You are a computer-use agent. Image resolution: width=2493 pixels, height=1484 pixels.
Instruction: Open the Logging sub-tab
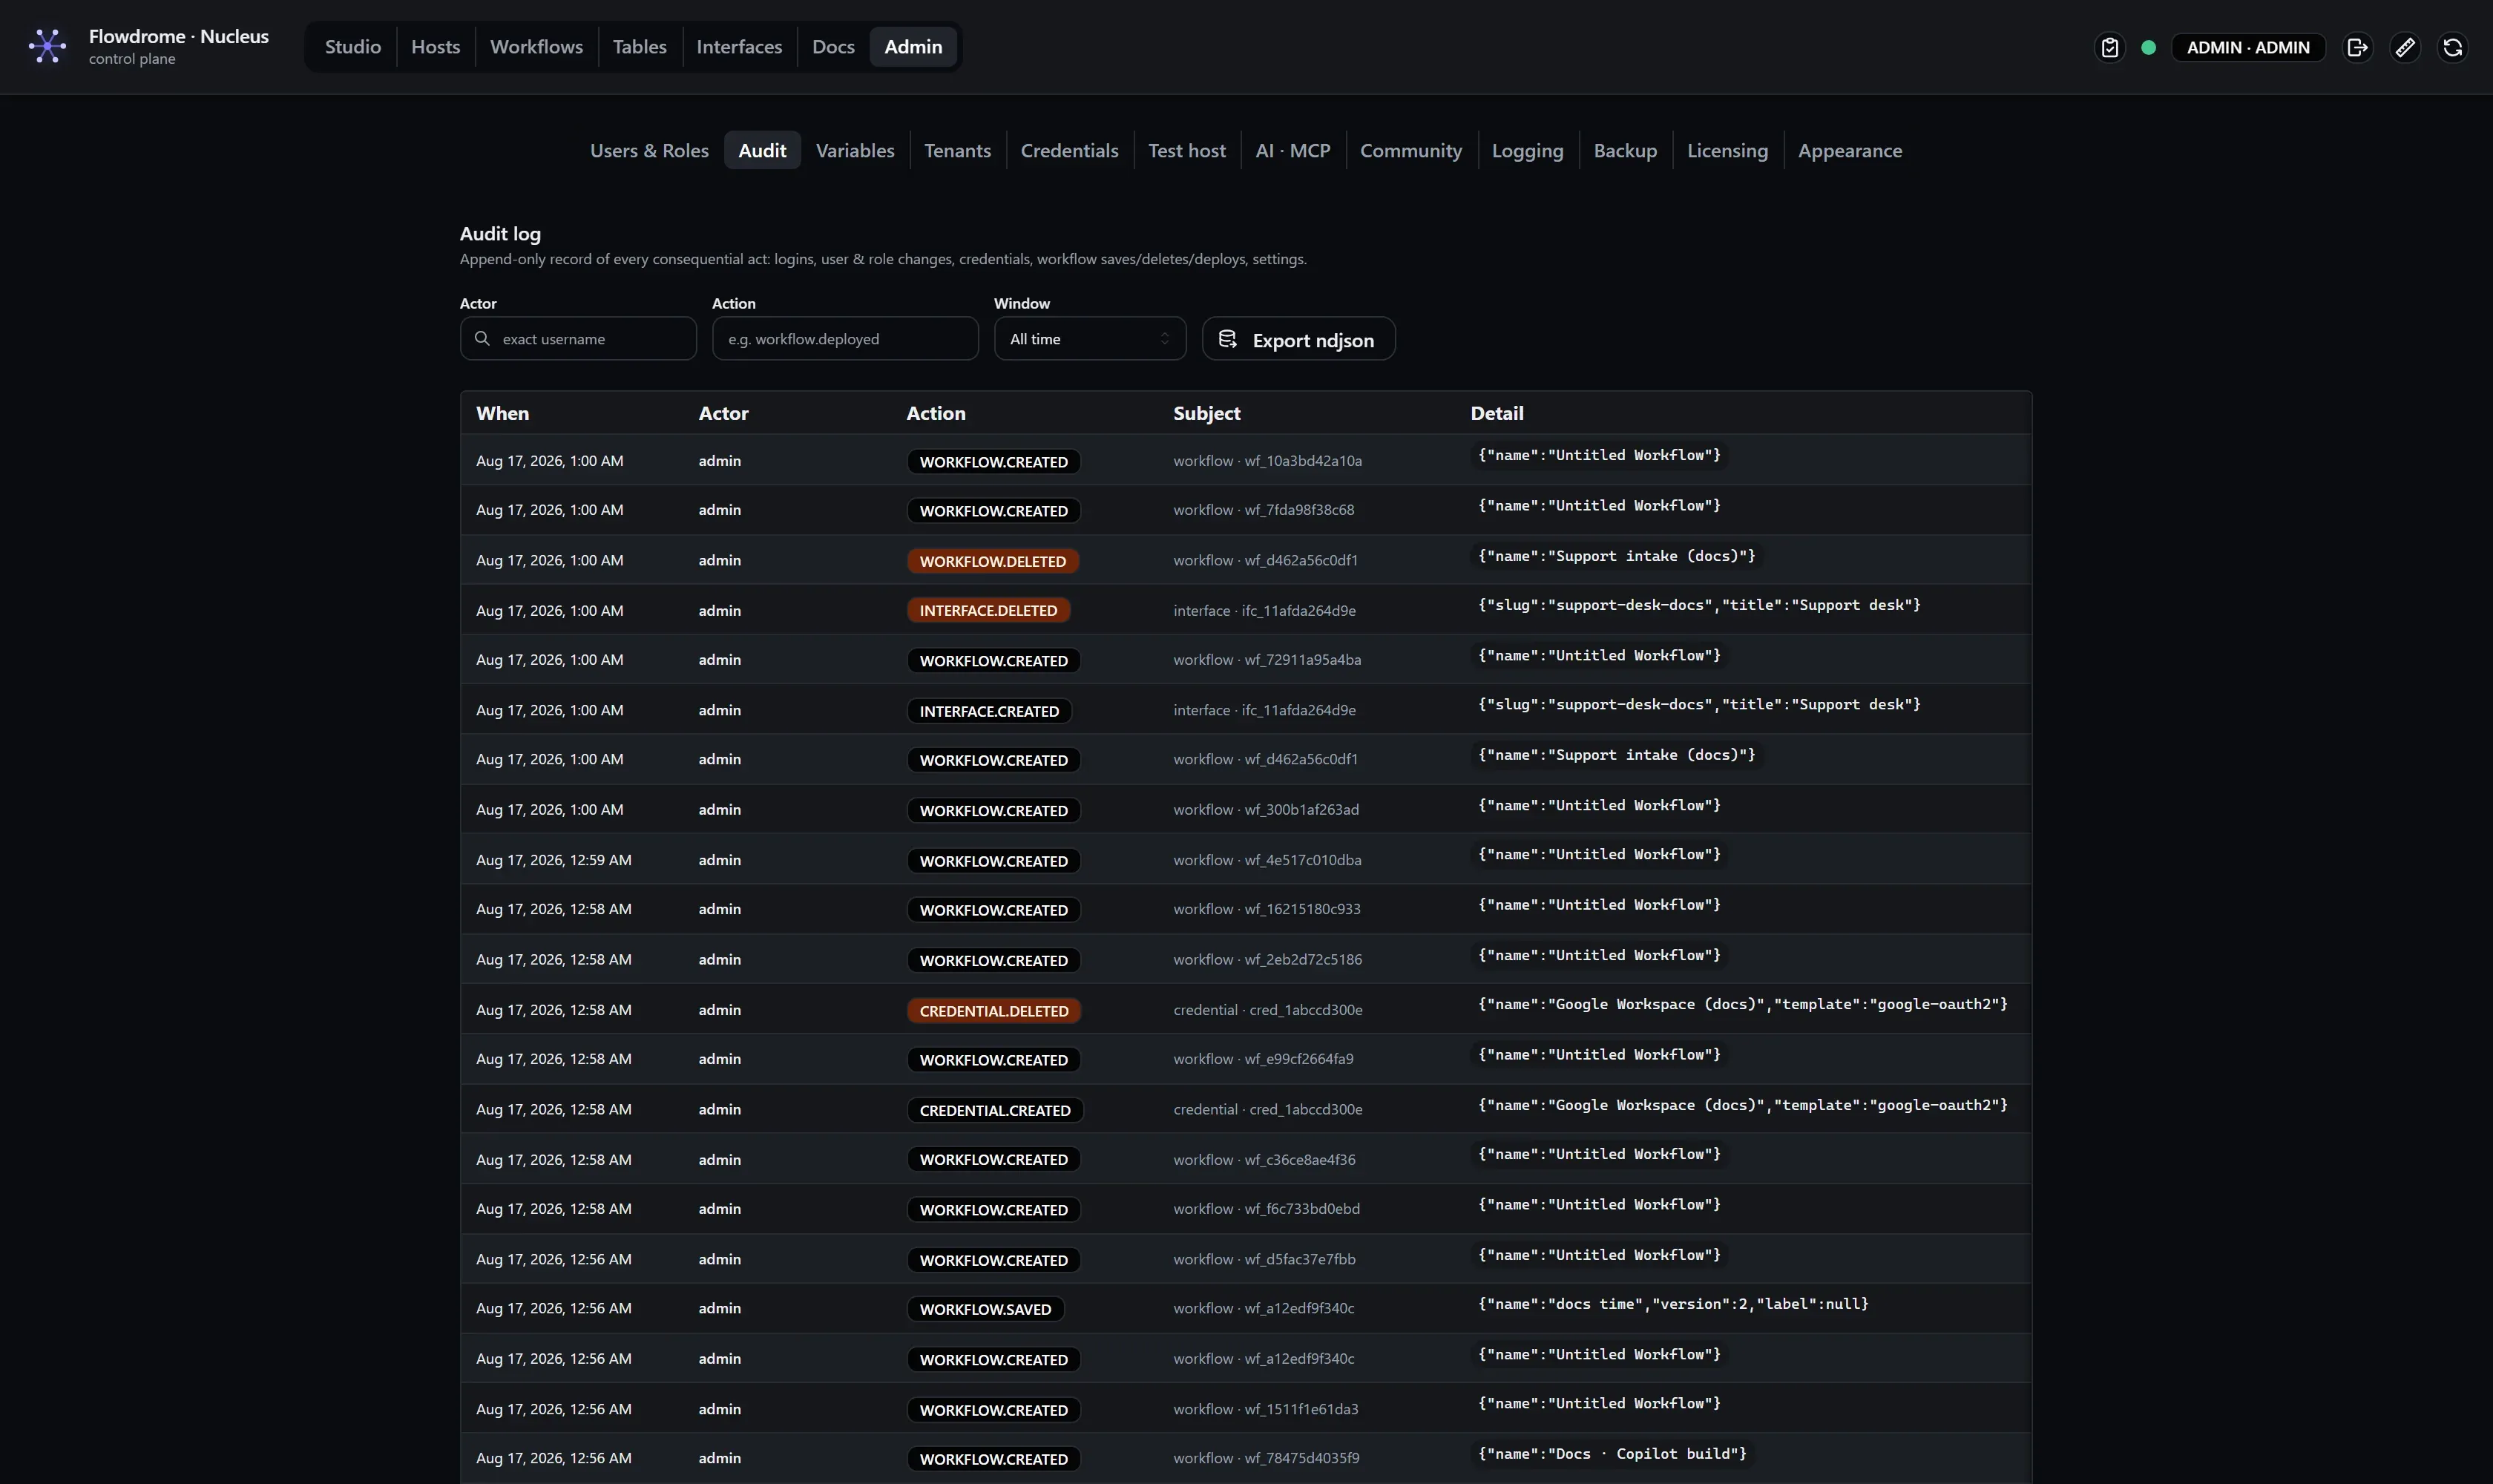coord(1527,150)
